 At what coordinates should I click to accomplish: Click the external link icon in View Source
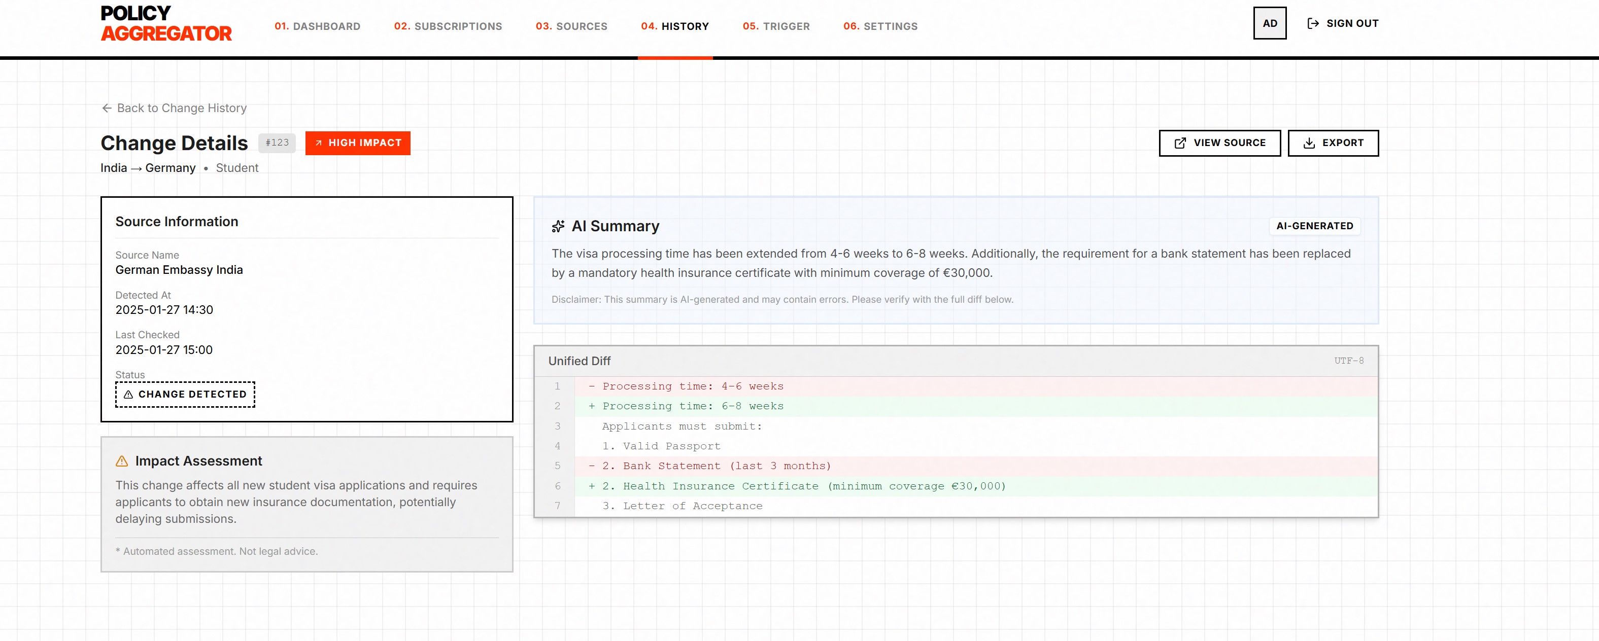tap(1180, 144)
